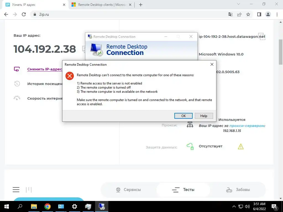
Task: Share this page icon in Chrome
Action: [x=239, y=14]
